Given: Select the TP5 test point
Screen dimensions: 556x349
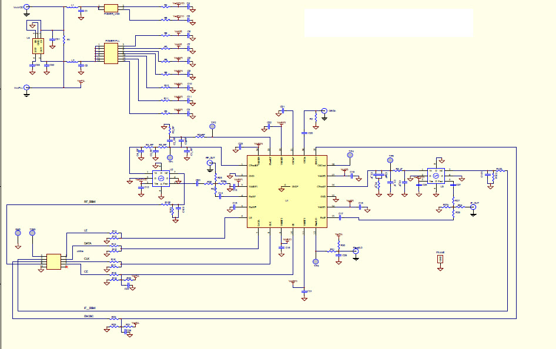Looking at the screenshot, I should point(390,161).
